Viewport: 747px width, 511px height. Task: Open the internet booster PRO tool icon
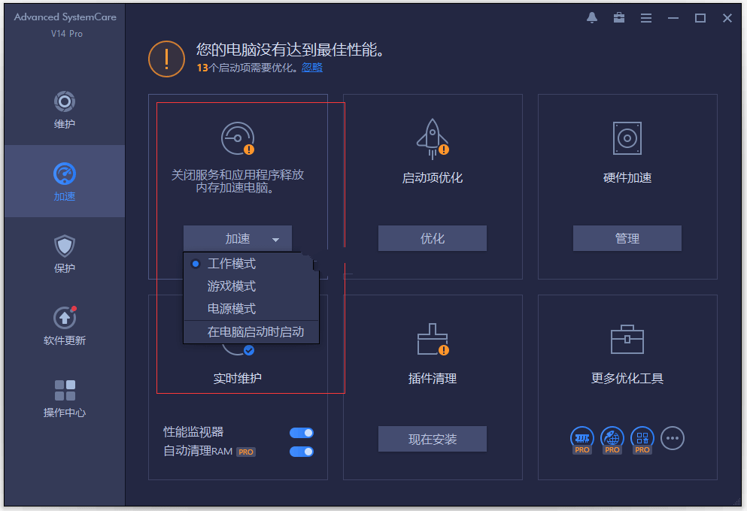612,439
